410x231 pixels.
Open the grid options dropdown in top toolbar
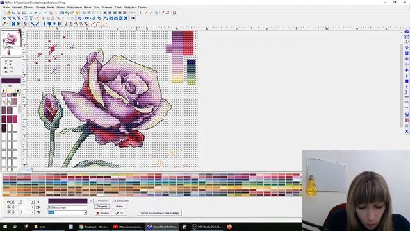(x=135, y=13)
